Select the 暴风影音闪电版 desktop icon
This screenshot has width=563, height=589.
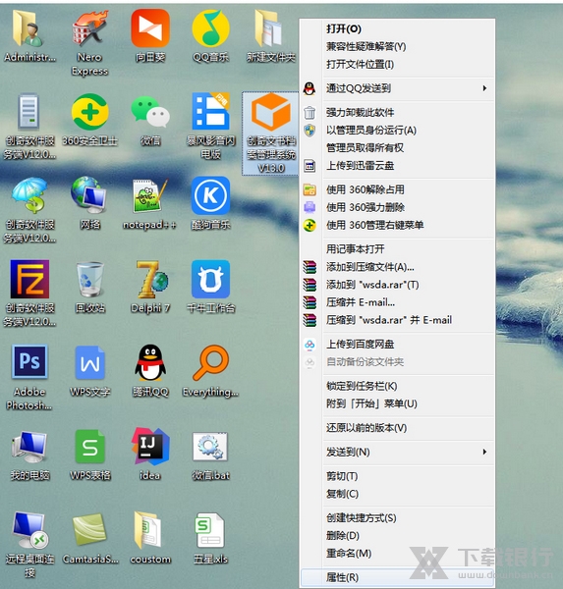point(210,127)
